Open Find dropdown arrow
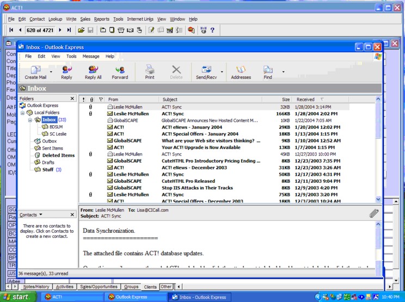The width and height of the screenshot is (405, 302). (x=284, y=72)
